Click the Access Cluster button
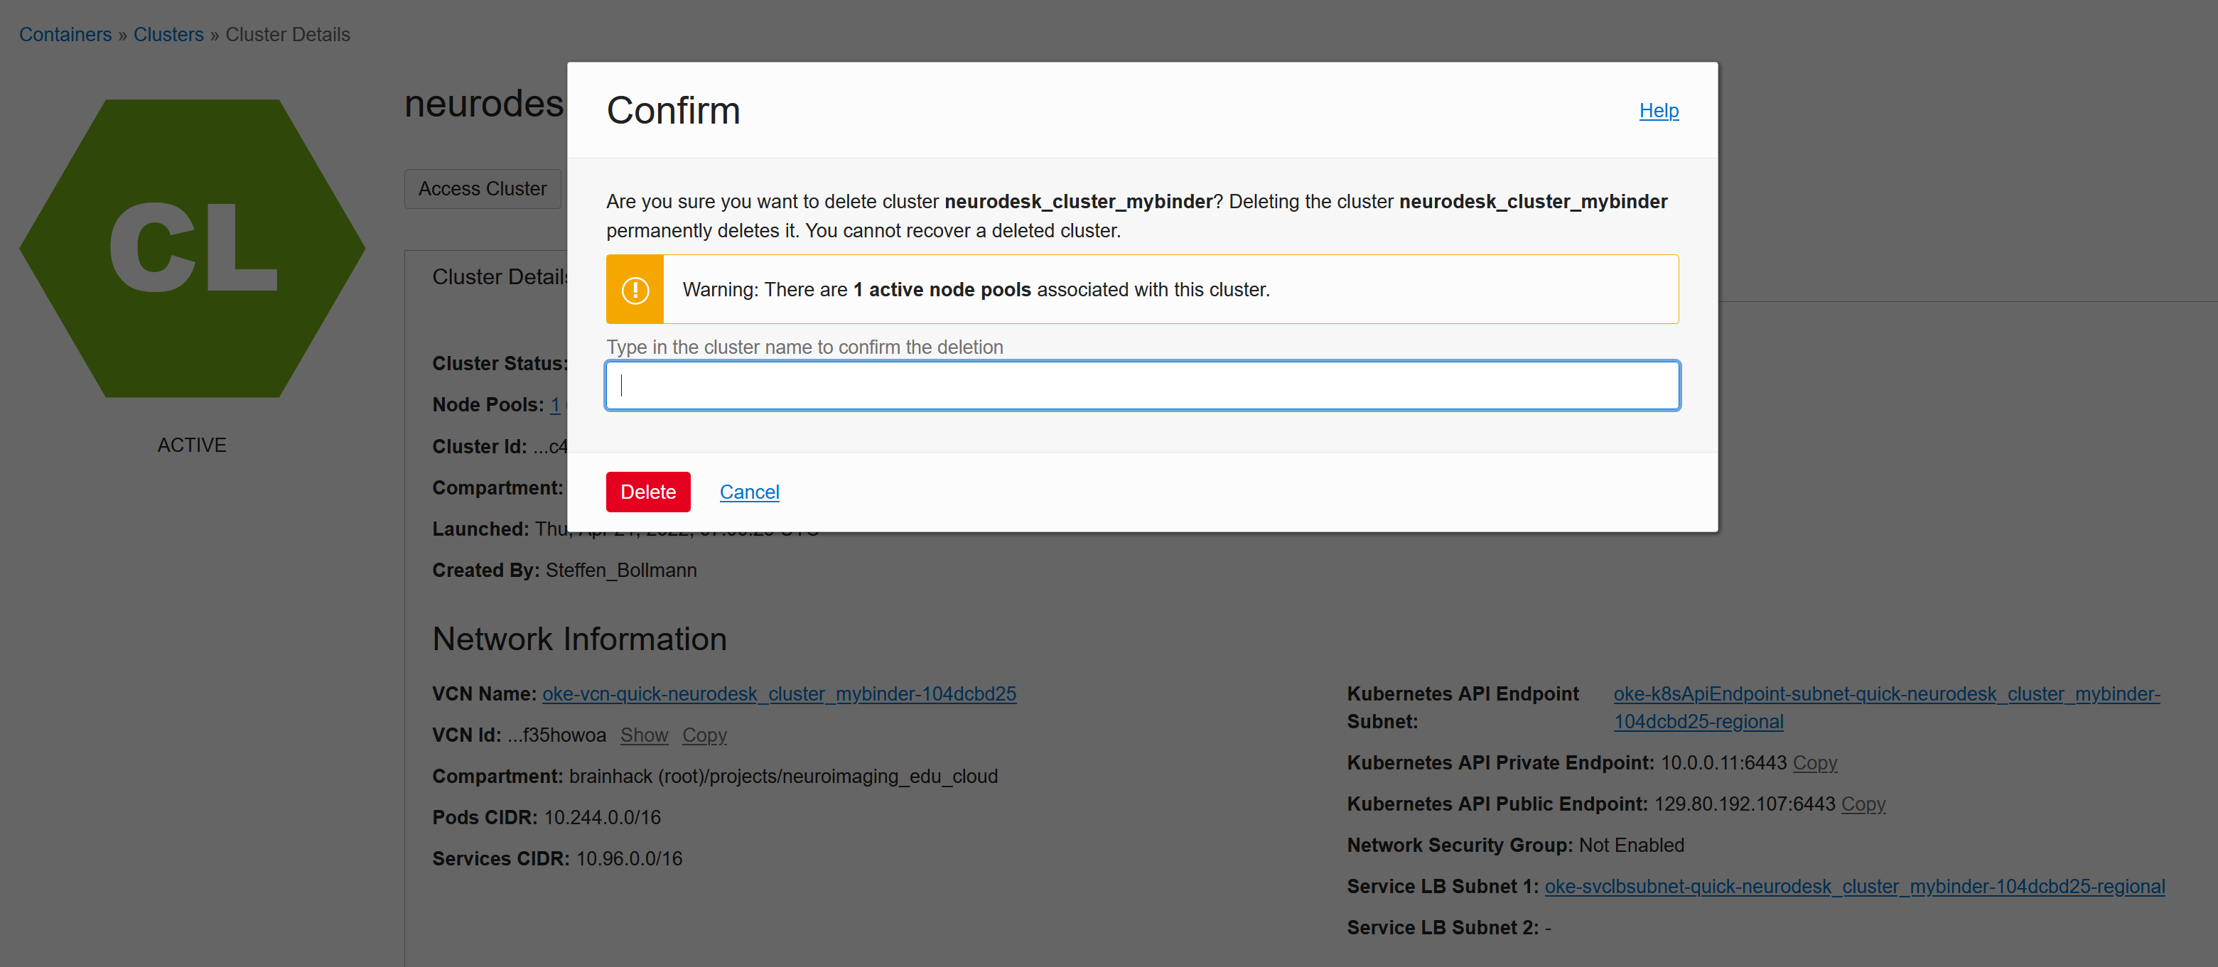Viewport: 2218px width, 967px height. (482, 188)
